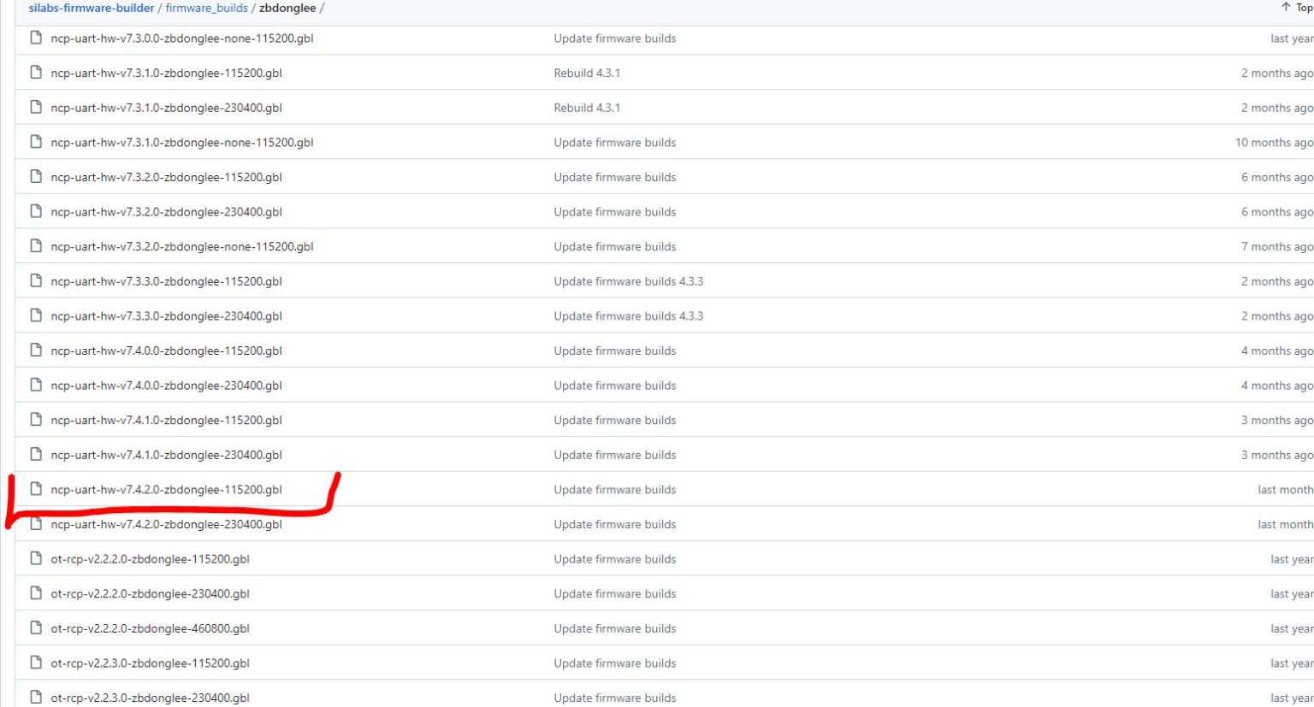
Task: Click file icon for ncp-uart-hw-v7.3.0.0-zbdonglee-none-115200.gbl
Action: [x=36, y=38]
